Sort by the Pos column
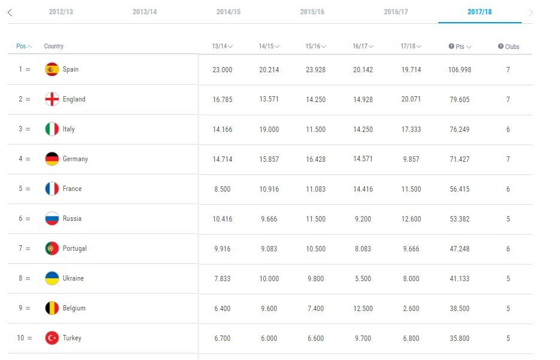The width and height of the screenshot is (560, 360). 24,47
